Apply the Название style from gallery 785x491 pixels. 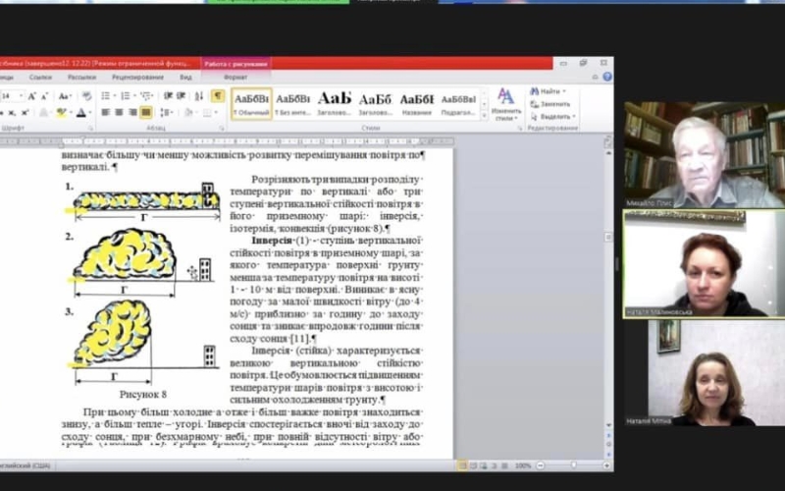pyautogui.click(x=417, y=103)
